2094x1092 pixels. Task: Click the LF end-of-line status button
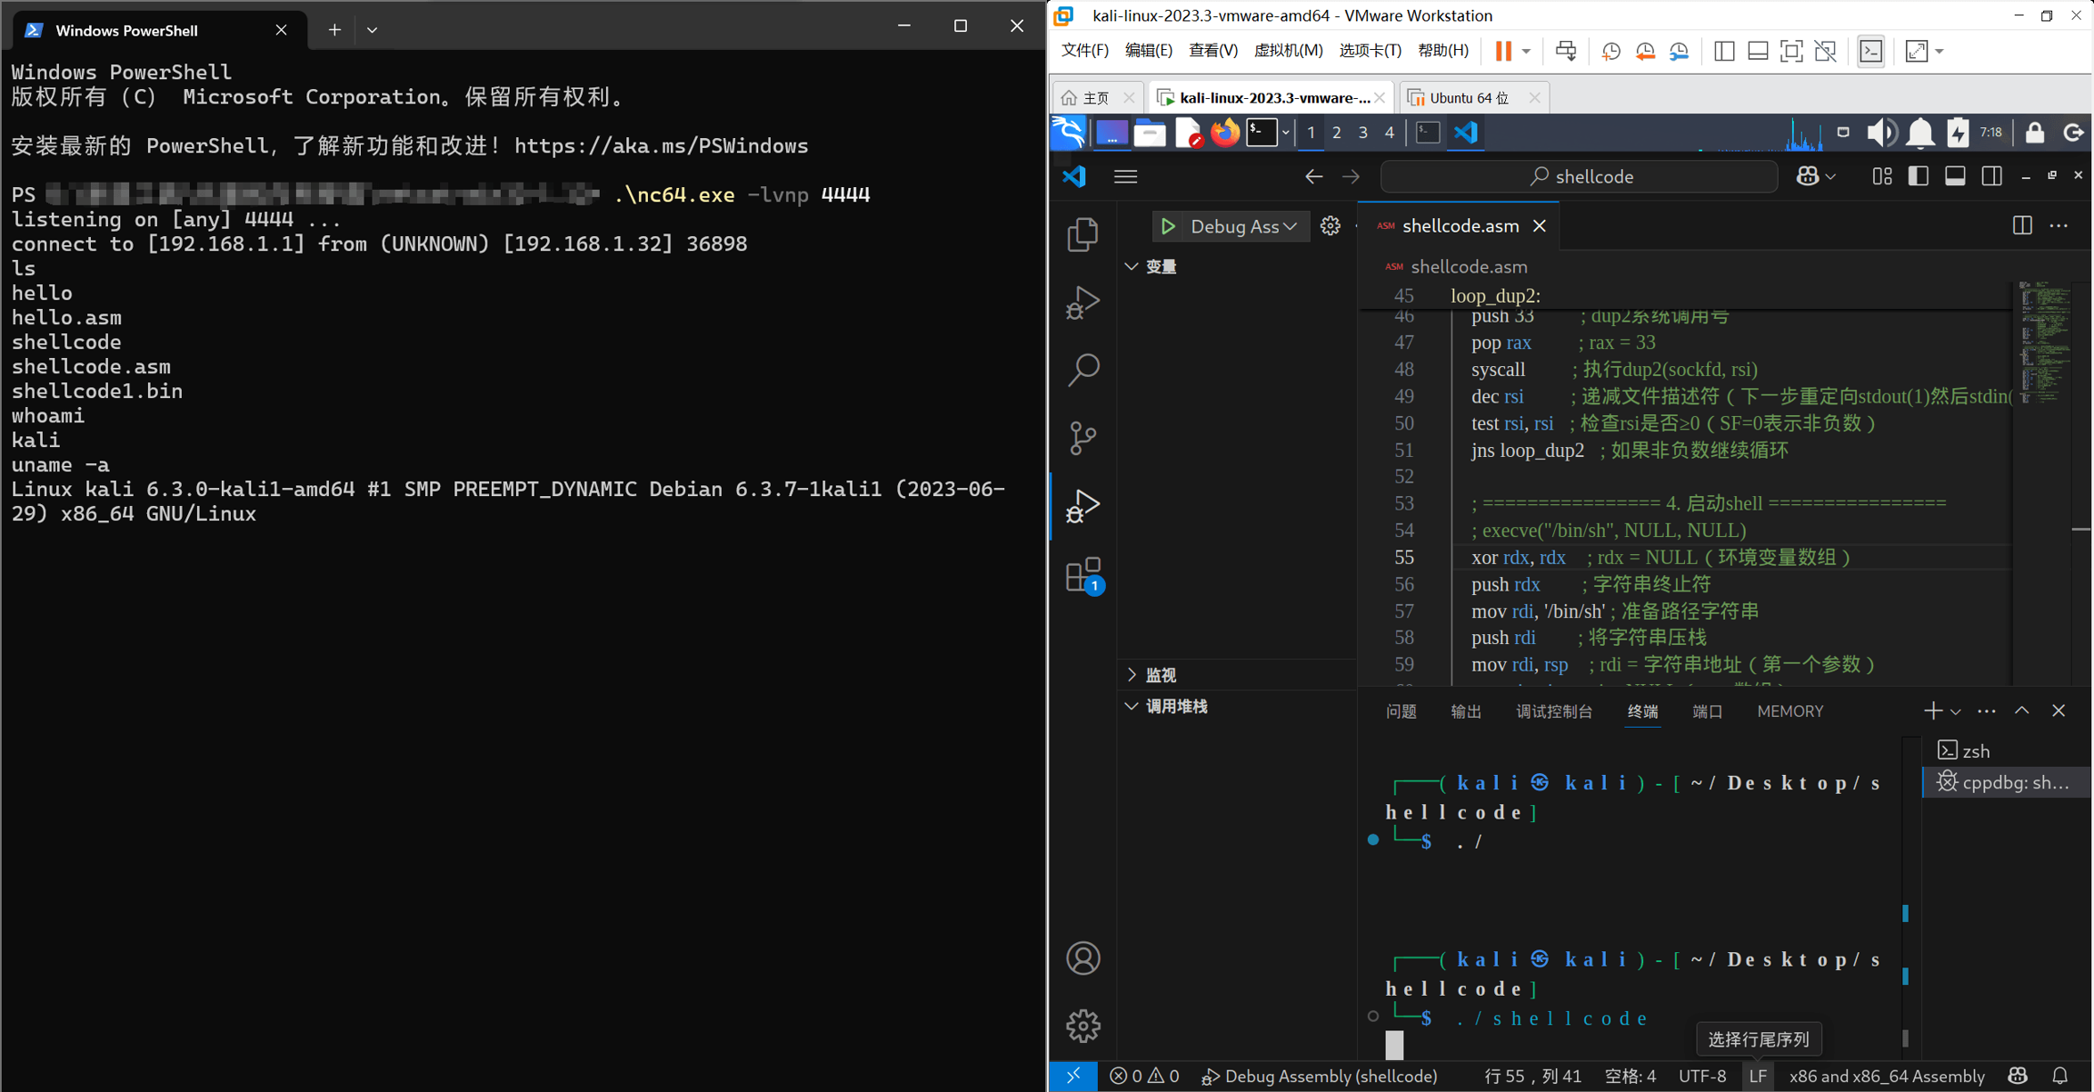[1758, 1076]
